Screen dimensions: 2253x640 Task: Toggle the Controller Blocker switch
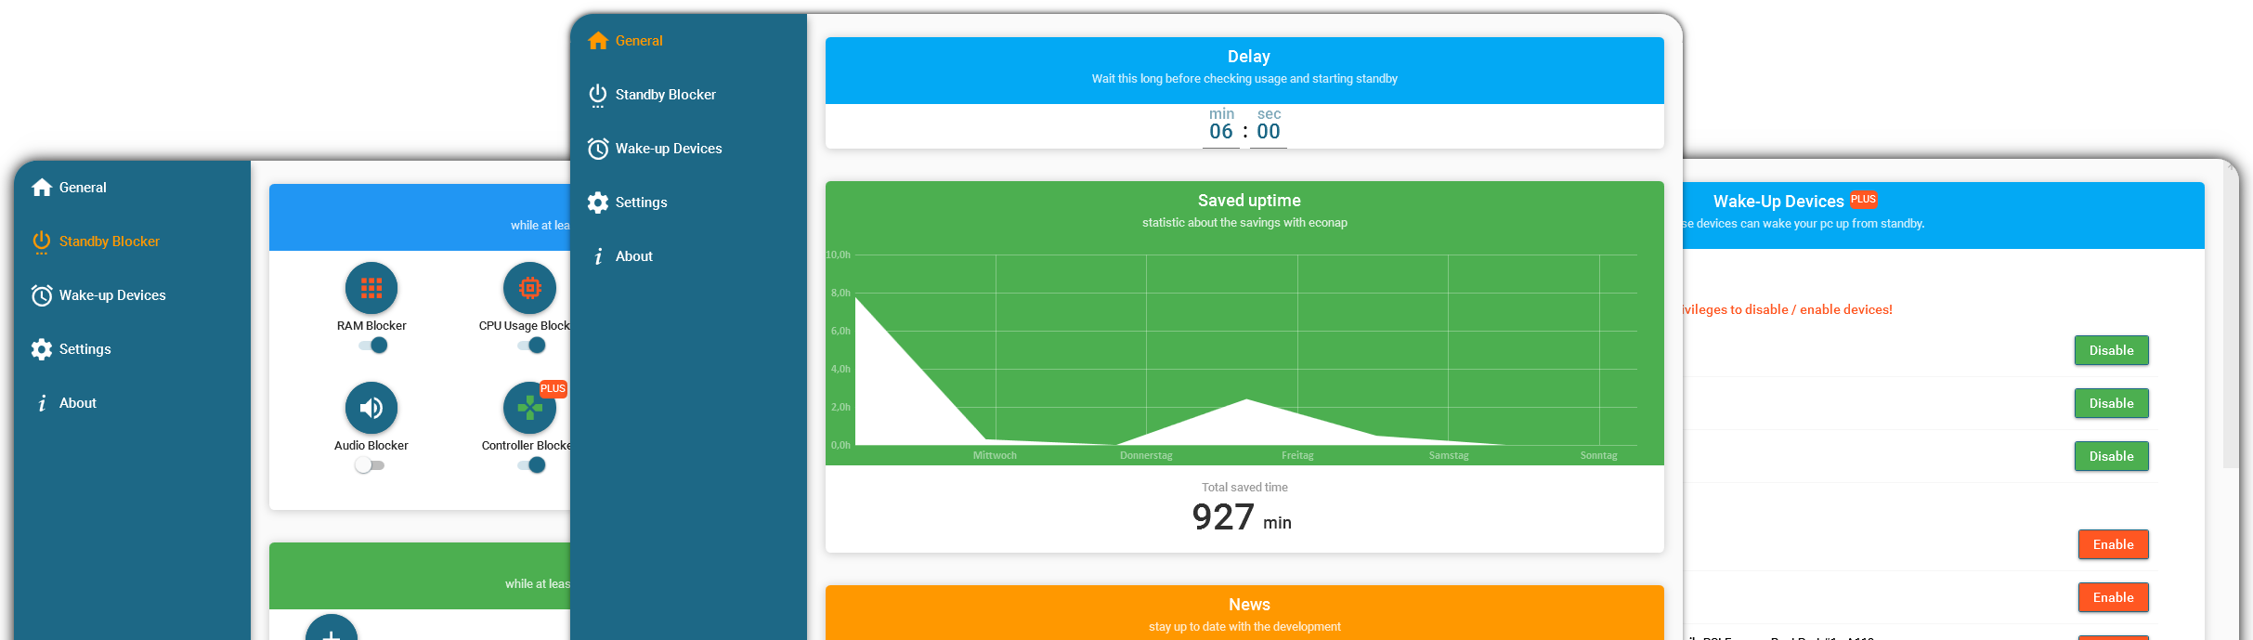click(531, 465)
